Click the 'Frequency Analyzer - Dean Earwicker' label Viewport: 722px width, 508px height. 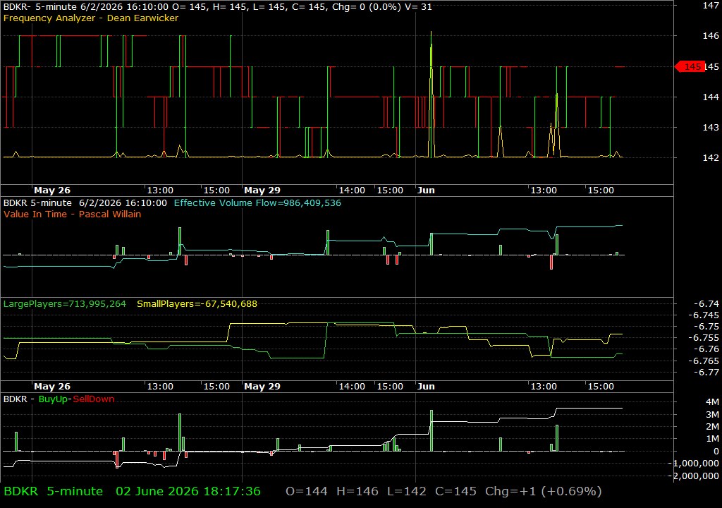91,18
